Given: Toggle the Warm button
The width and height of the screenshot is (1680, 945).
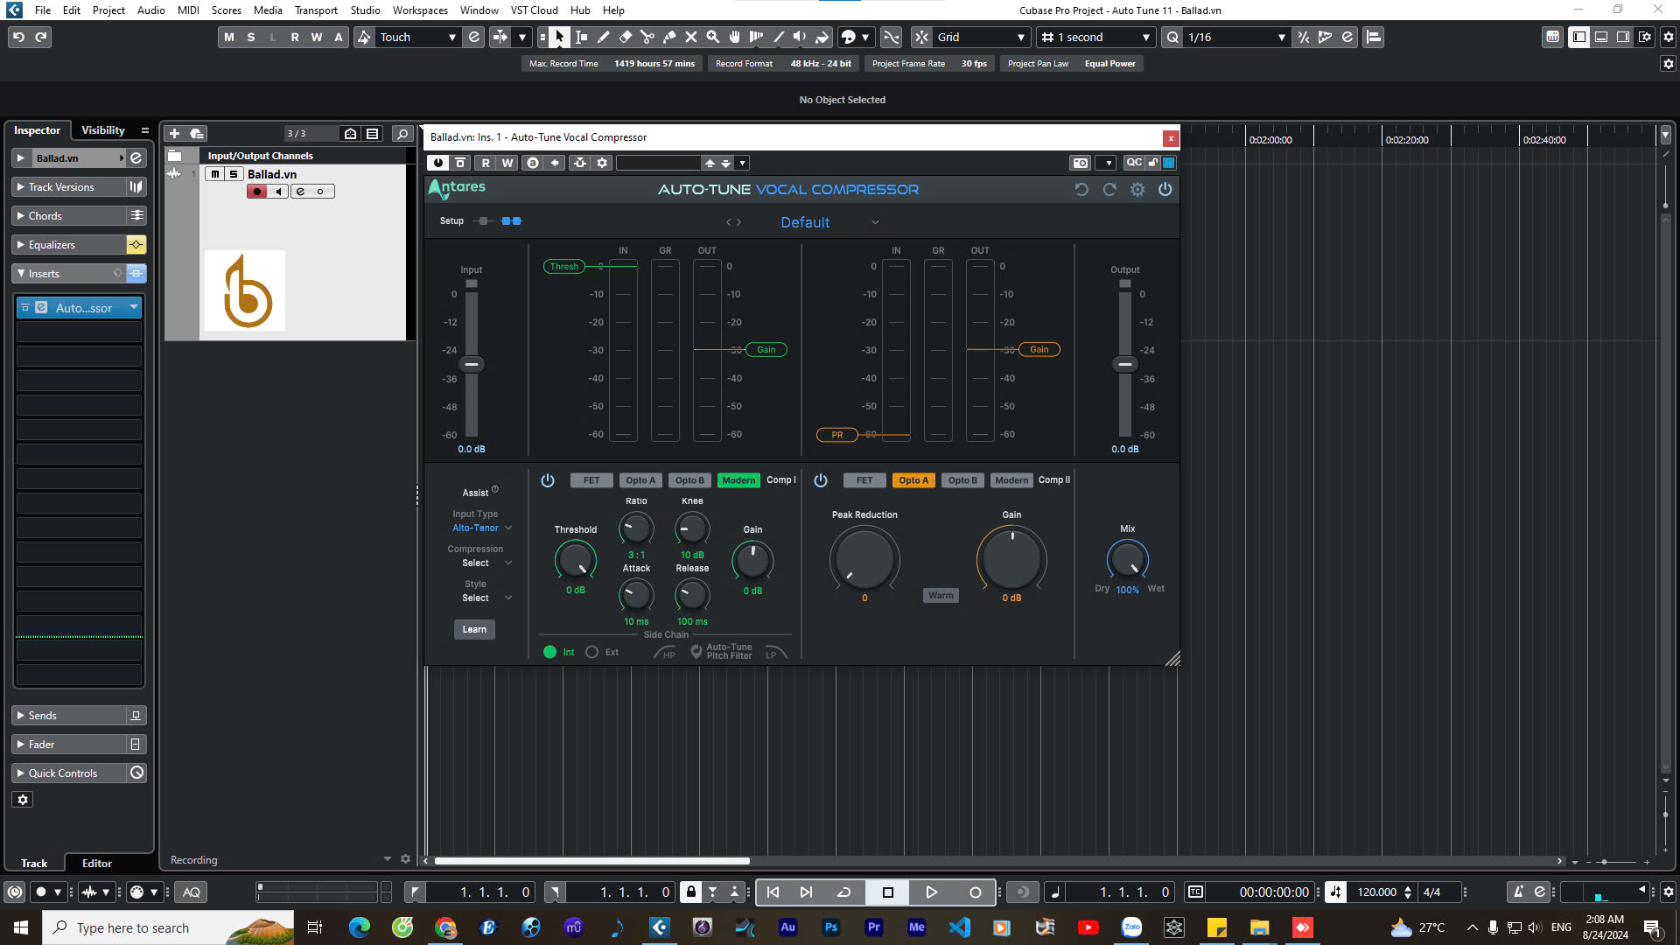Looking at the screenshot, I should [941, 595].
